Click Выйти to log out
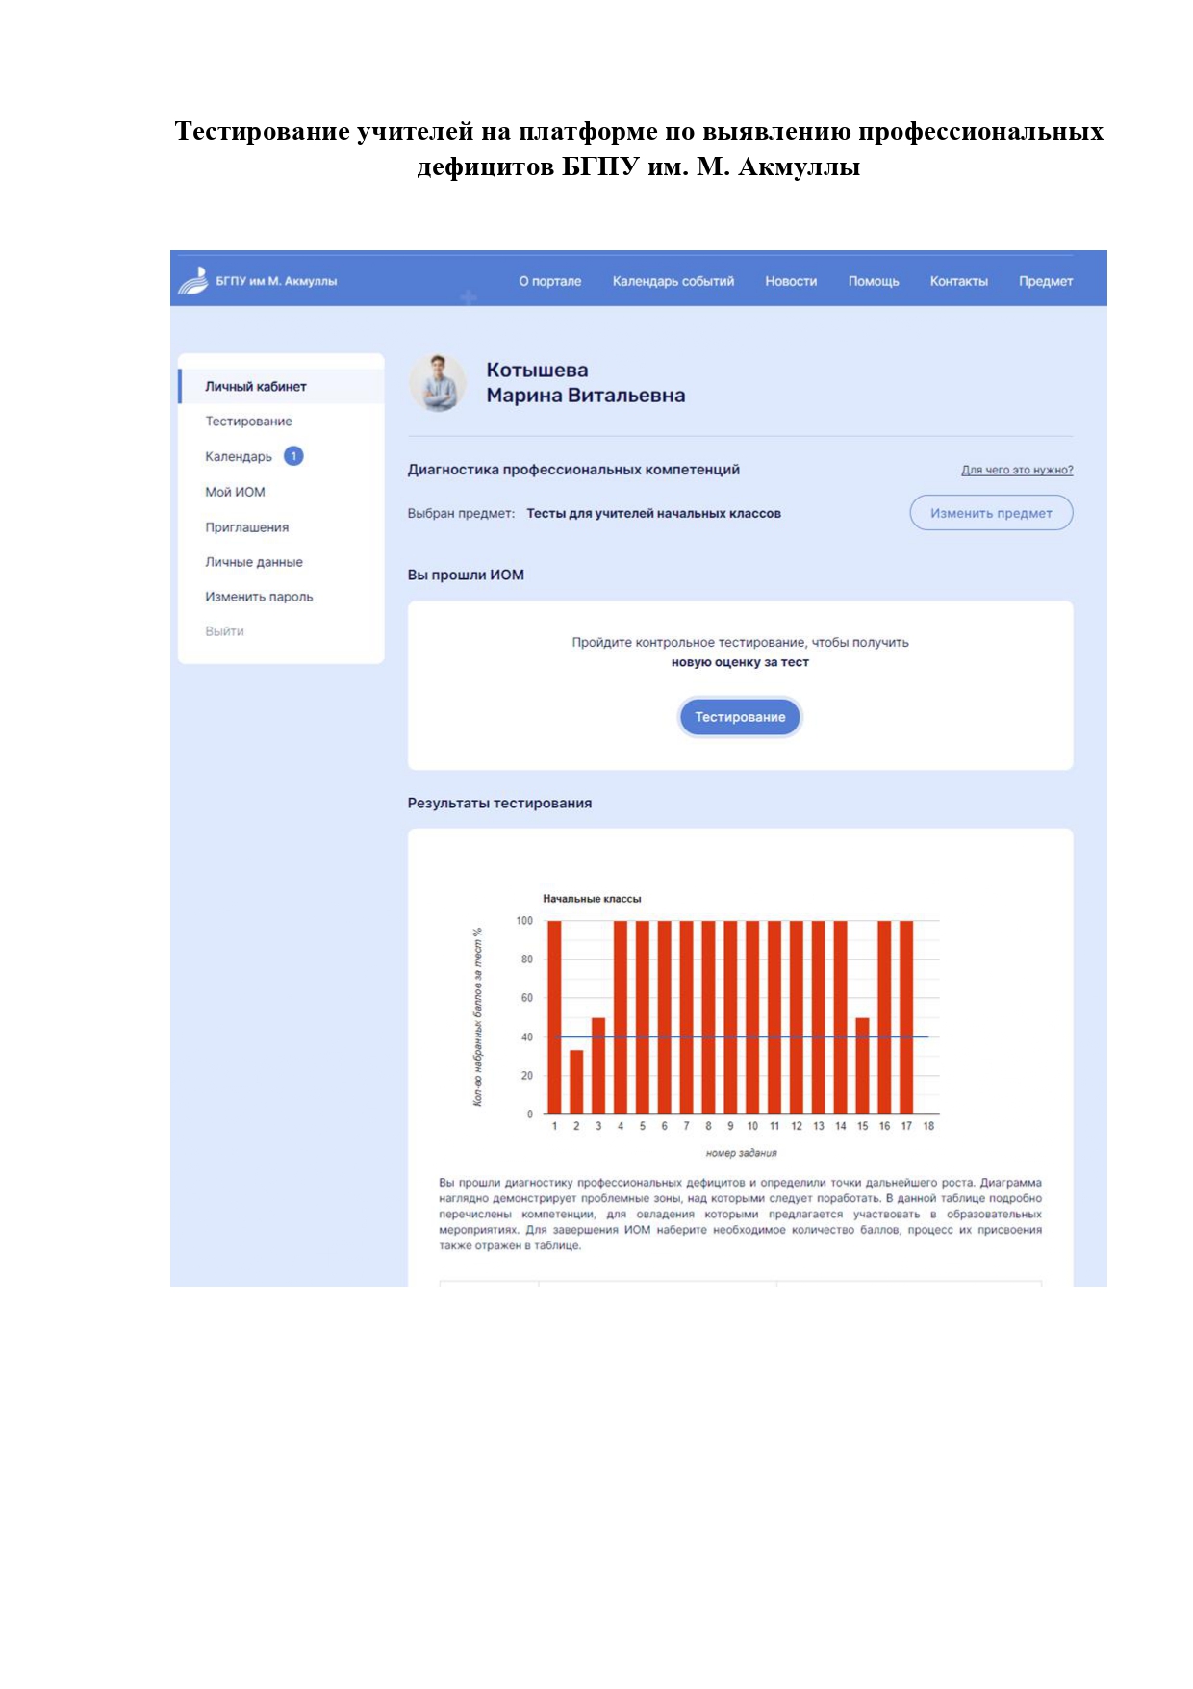Viewport: 1193px width, 1689px height. 224,631
